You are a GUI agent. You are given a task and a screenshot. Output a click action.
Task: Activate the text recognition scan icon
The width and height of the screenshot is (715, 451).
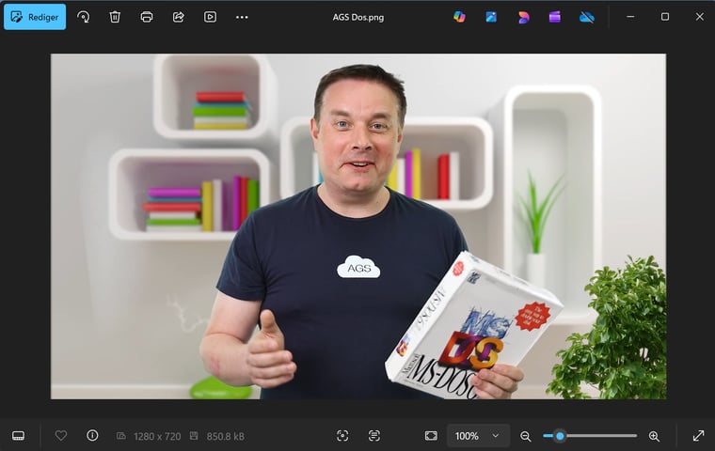[373, 436]
